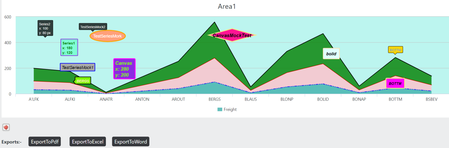Click the BOLID x-axis category label
Screen dimensions: 449x148
click(x=323, y=99)
